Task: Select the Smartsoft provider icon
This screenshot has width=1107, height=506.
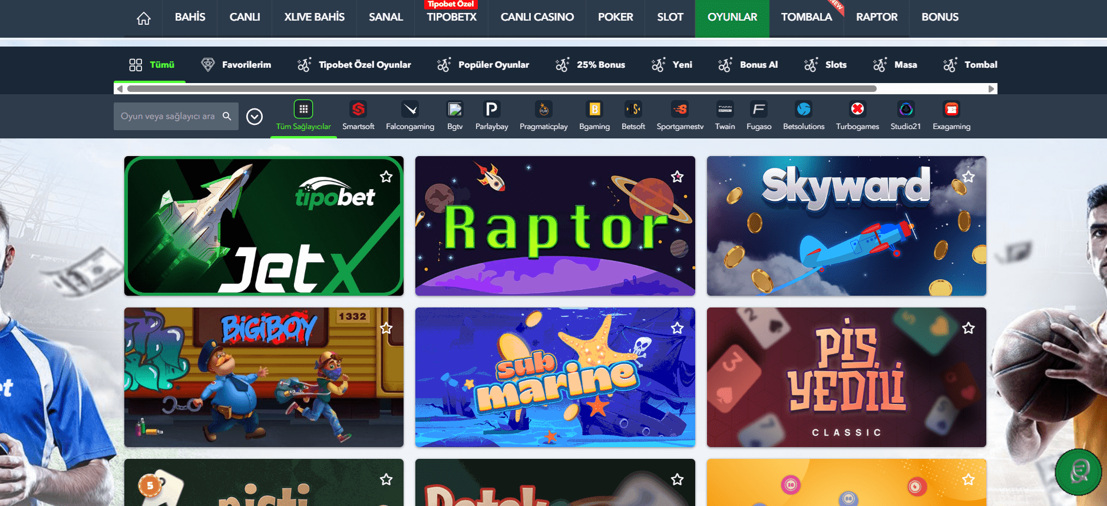Action: [358, 110]
